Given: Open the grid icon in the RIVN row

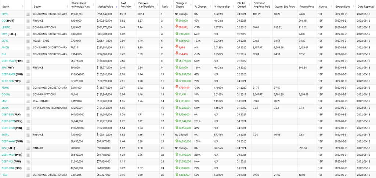Looking at the screenshot, I should click(28, 14).
